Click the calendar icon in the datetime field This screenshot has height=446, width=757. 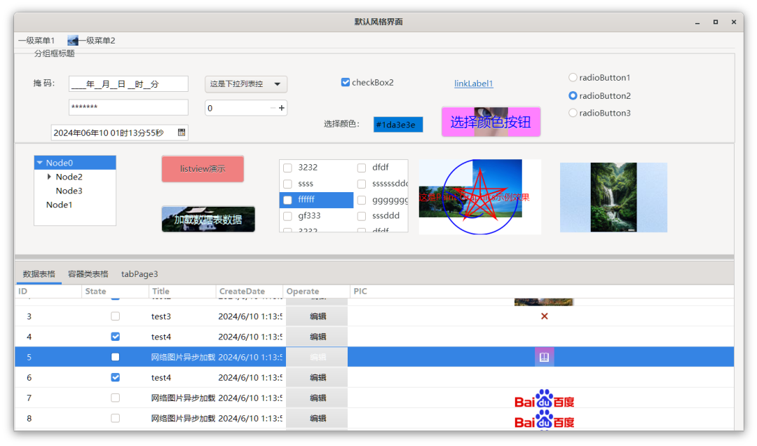tap(182, 133)
